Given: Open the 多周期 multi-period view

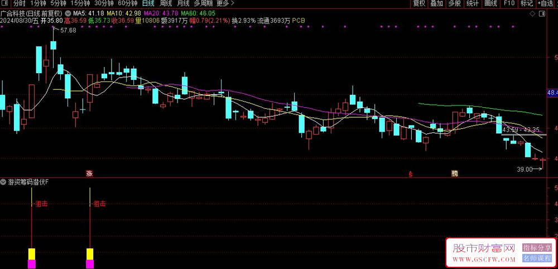Looking at the screenshot, I should [x=204, y=3].
